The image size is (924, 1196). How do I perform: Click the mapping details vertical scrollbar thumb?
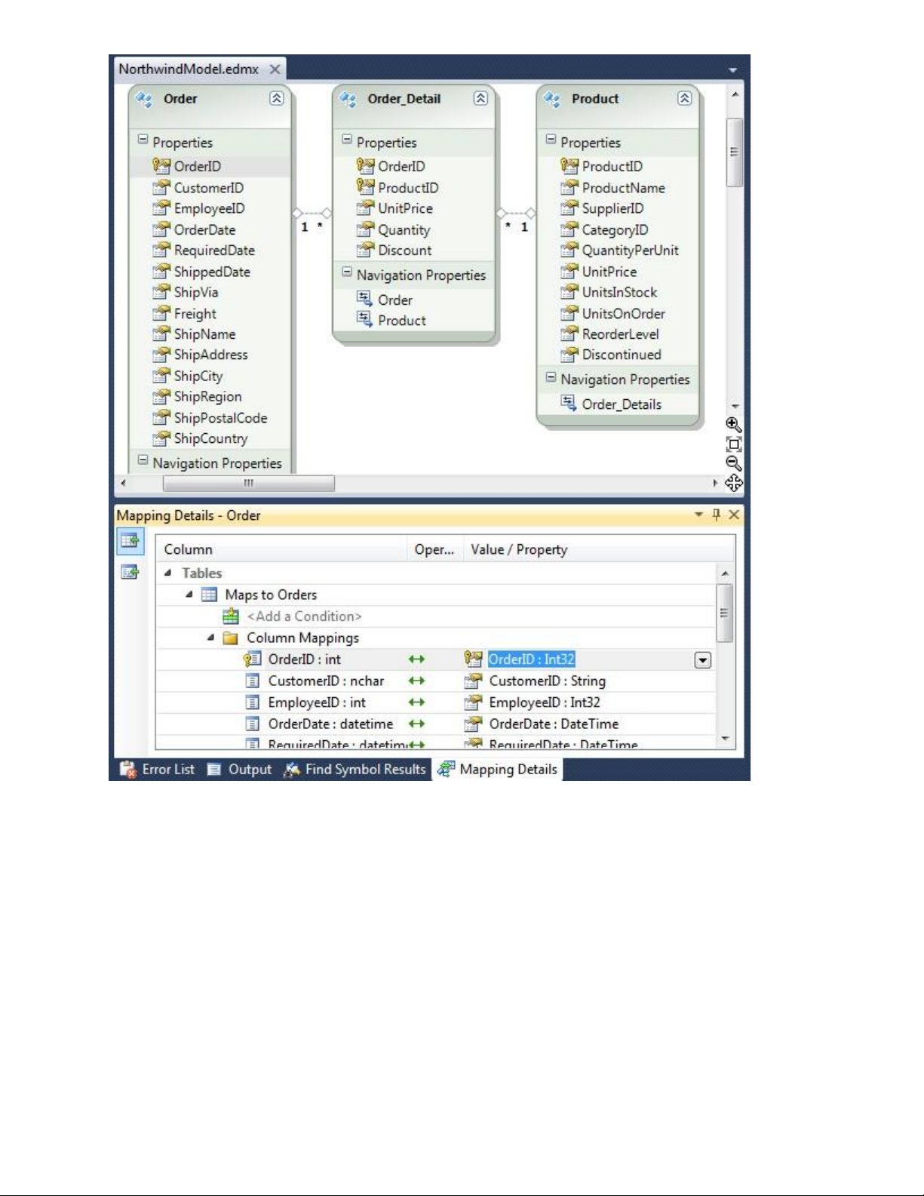coord(724,613)
